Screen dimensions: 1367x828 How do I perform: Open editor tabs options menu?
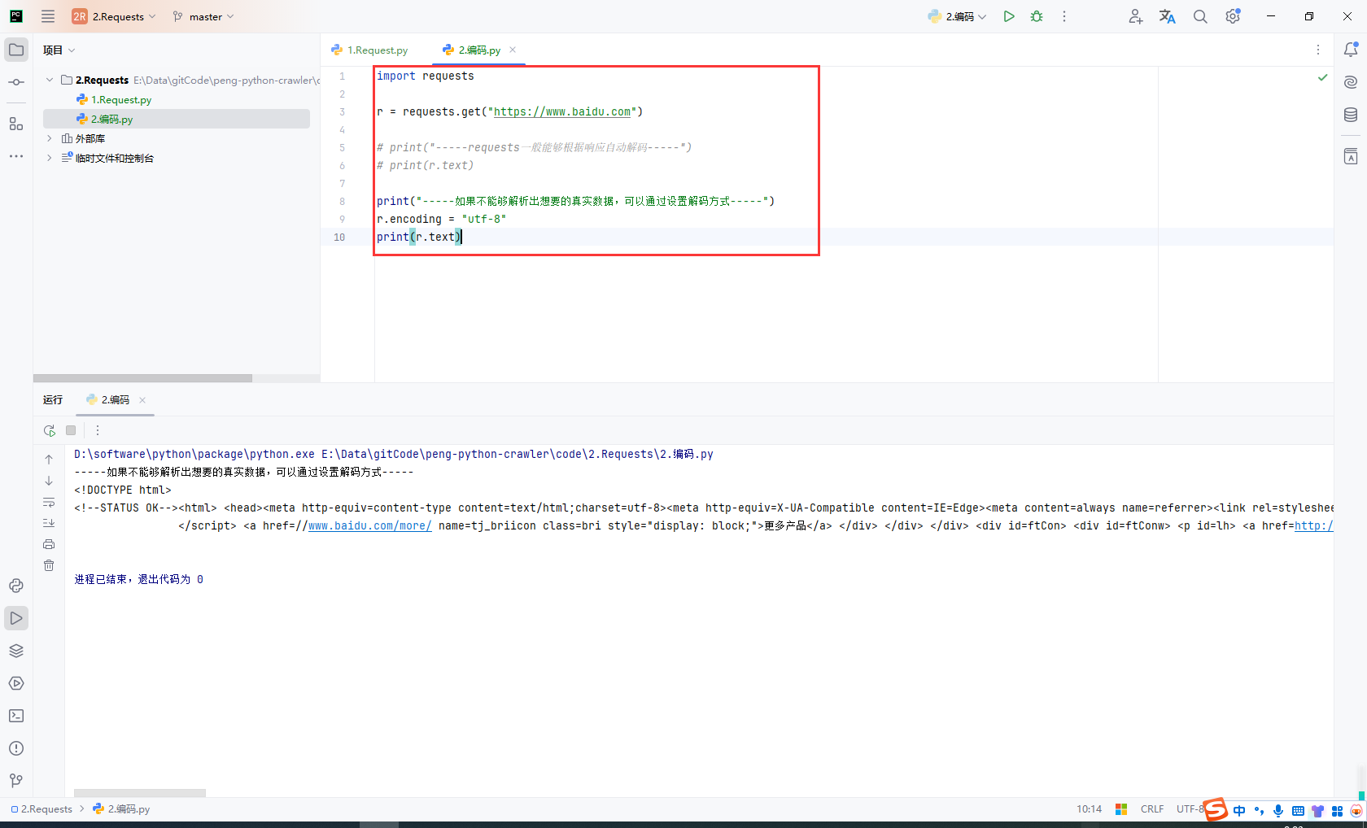coord(1318,50)
